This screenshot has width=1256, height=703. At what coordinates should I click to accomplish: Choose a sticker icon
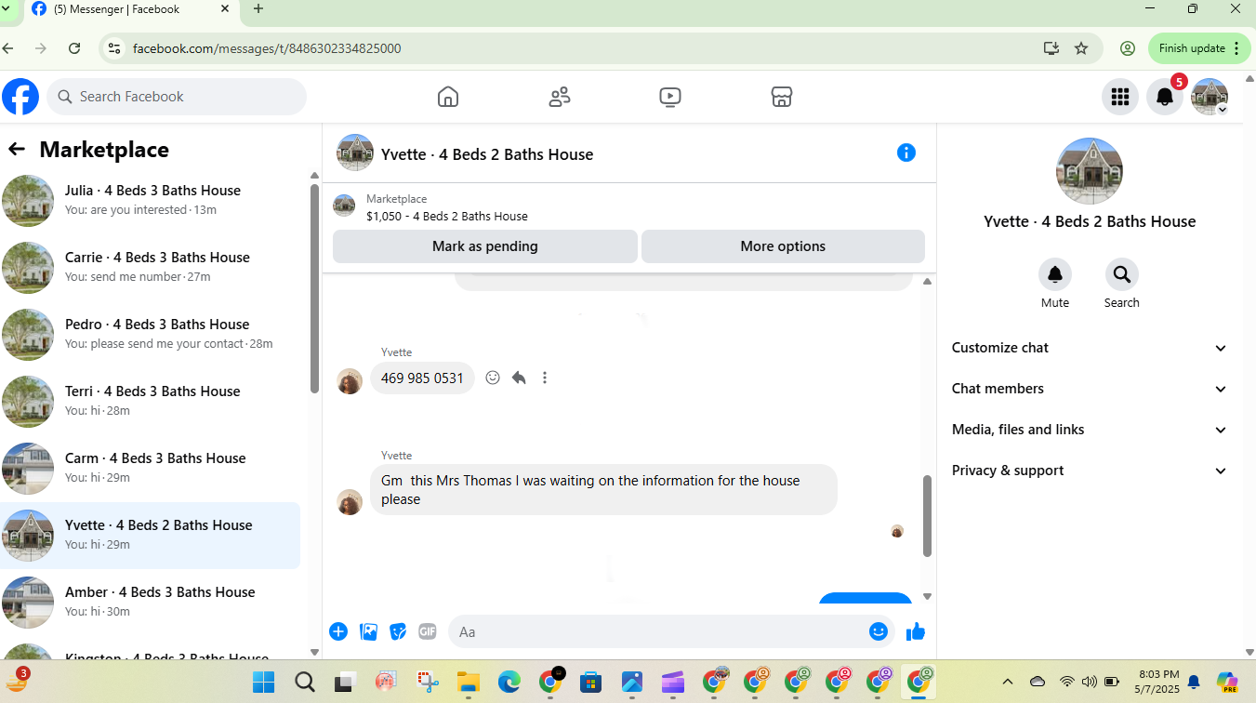point(398,631)
